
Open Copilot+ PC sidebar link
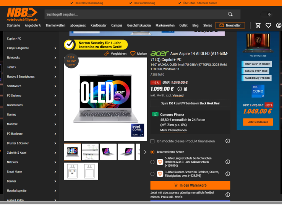pos(14,39)
